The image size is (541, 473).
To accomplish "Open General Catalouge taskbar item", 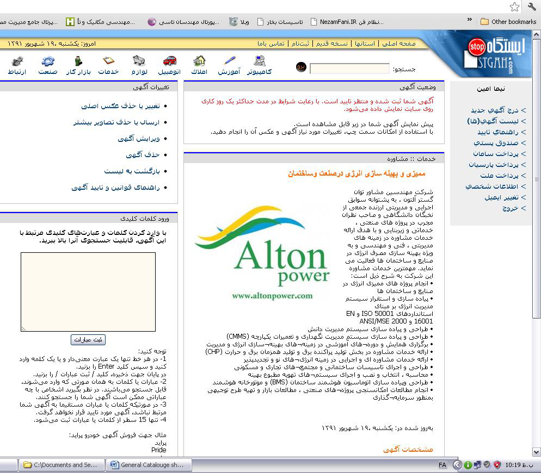I will (x=147, y=465).
